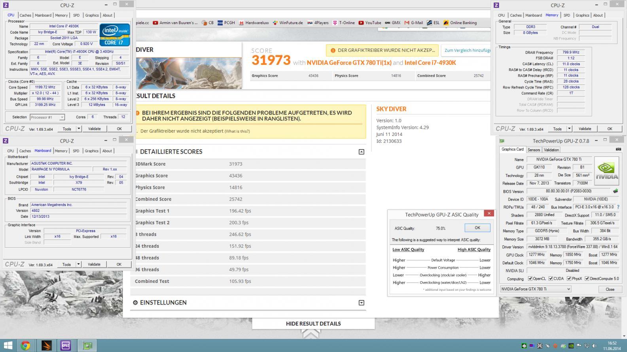Image resolution: width=627 pixels, height=352 pixels.
Task: Switch to the Sensors tab in GPU-Z
Action: click(534, 150)
